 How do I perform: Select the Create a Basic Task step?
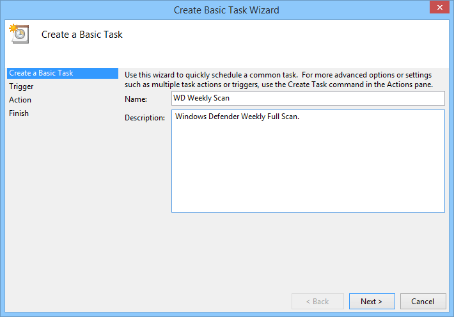click(41, 73)
